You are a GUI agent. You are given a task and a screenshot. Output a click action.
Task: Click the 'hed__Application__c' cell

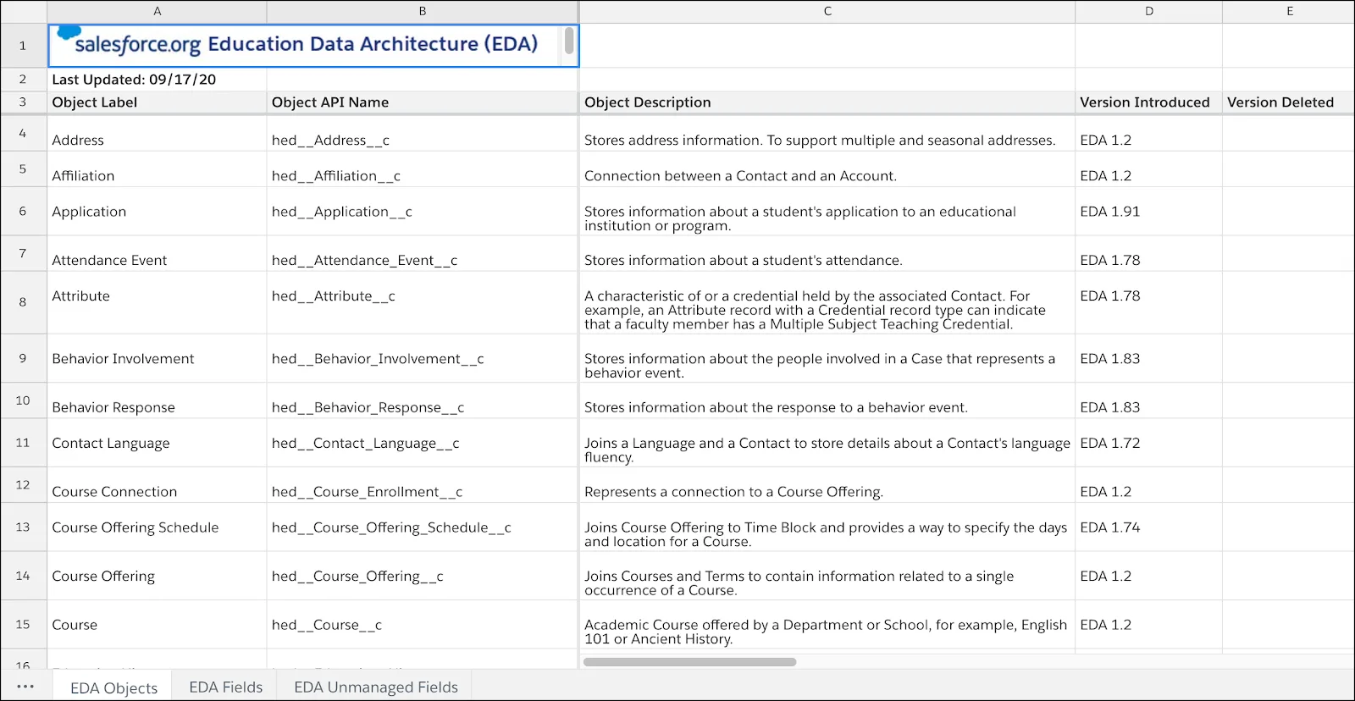coord(423,212)
